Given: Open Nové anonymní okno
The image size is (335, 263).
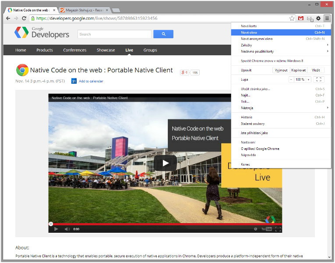Looking at the screenshot, I should [x=281, y=39].
